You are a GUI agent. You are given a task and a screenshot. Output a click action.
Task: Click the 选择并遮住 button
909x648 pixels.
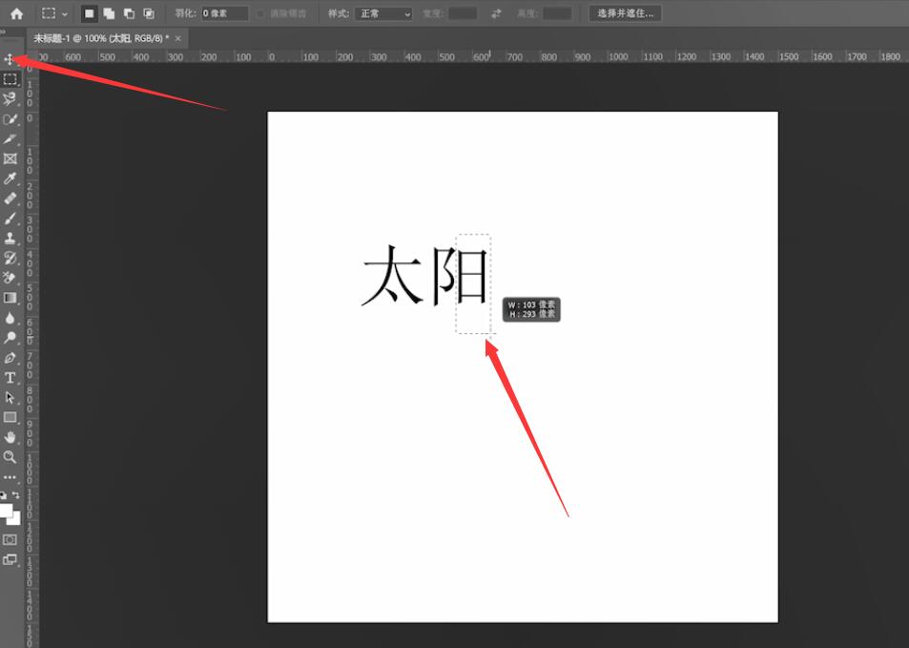[x=625, y=13]
